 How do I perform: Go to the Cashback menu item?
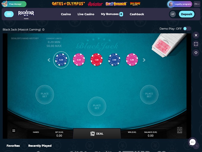[137, 14]
